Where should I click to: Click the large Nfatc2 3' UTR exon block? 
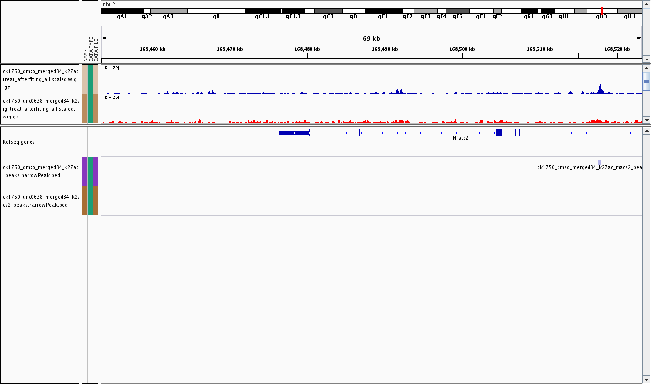pos(293,133)
